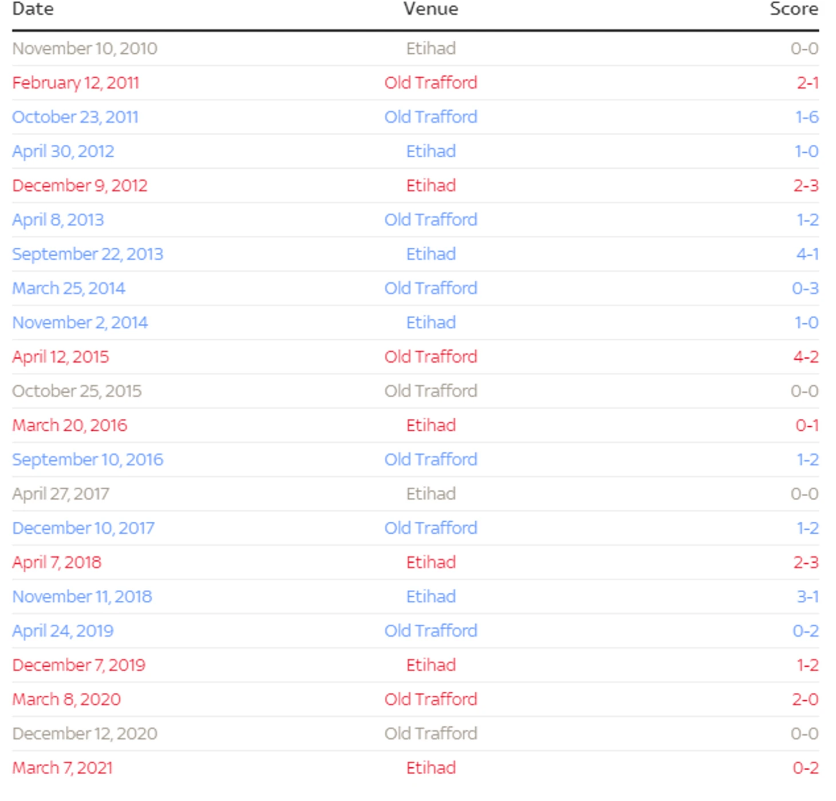Select the date April 24, 2019
This screenshot has height=801, width=836.
click(62, 631)
